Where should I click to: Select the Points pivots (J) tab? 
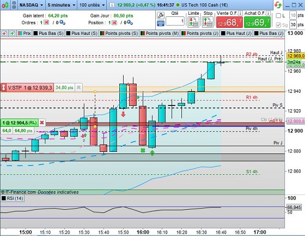pos(200,33)
